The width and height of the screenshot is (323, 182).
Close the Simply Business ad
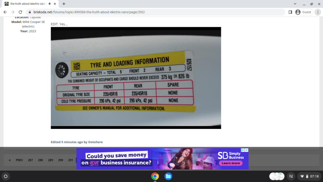click(246, 150)
